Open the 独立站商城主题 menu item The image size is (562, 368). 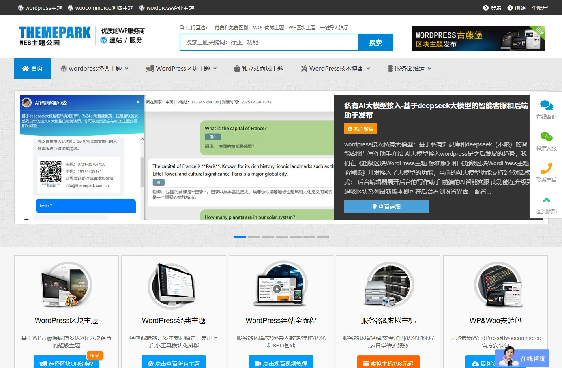(259, 69)
